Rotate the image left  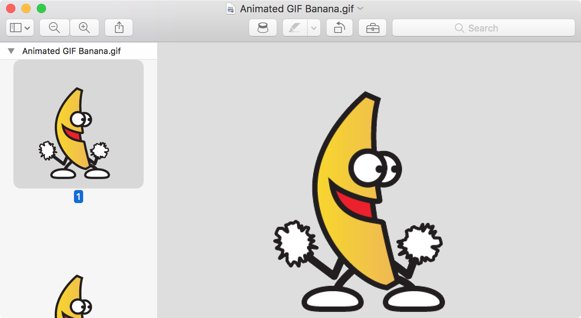[x=340, y=28]
